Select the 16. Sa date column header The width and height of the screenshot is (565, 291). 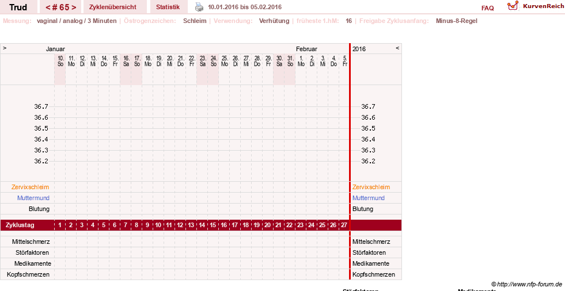[126, 61]
